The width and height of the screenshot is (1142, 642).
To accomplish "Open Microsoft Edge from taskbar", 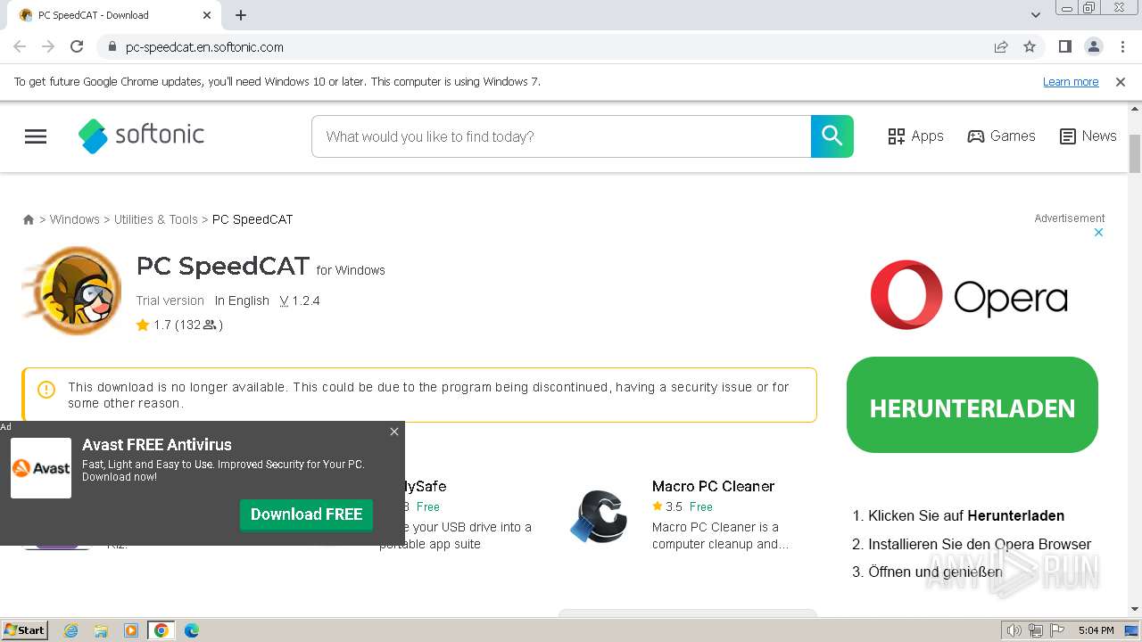I will click(191, 630).
